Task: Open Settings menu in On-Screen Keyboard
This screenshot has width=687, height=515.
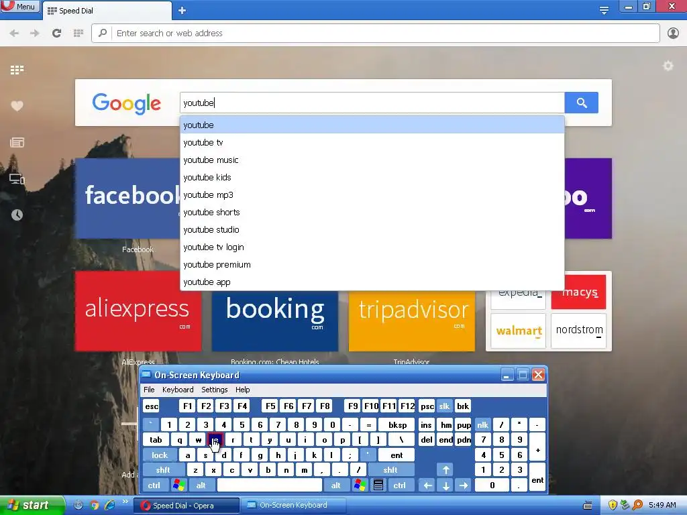Action: coord(214,390)
